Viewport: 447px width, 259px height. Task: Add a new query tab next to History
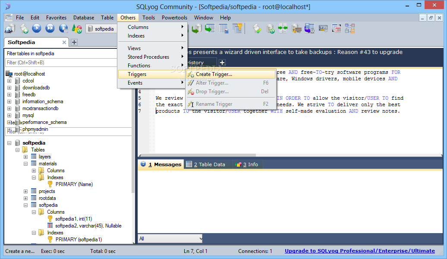(222, 62)
